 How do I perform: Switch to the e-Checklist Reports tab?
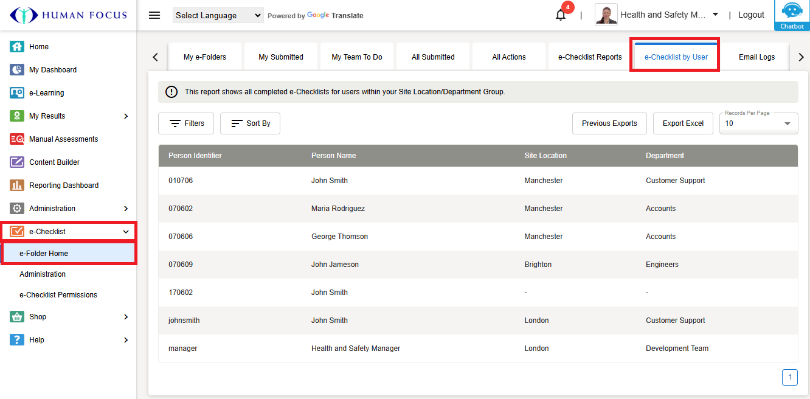(x=590, y=57)
